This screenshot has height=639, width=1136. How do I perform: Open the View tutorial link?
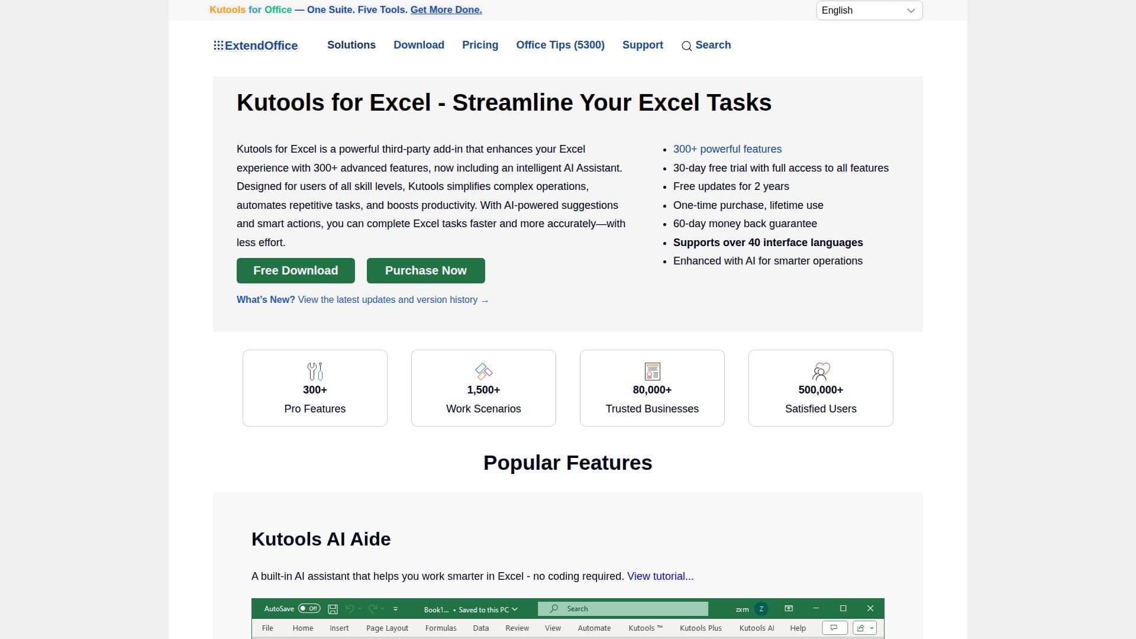pos(660,576)
